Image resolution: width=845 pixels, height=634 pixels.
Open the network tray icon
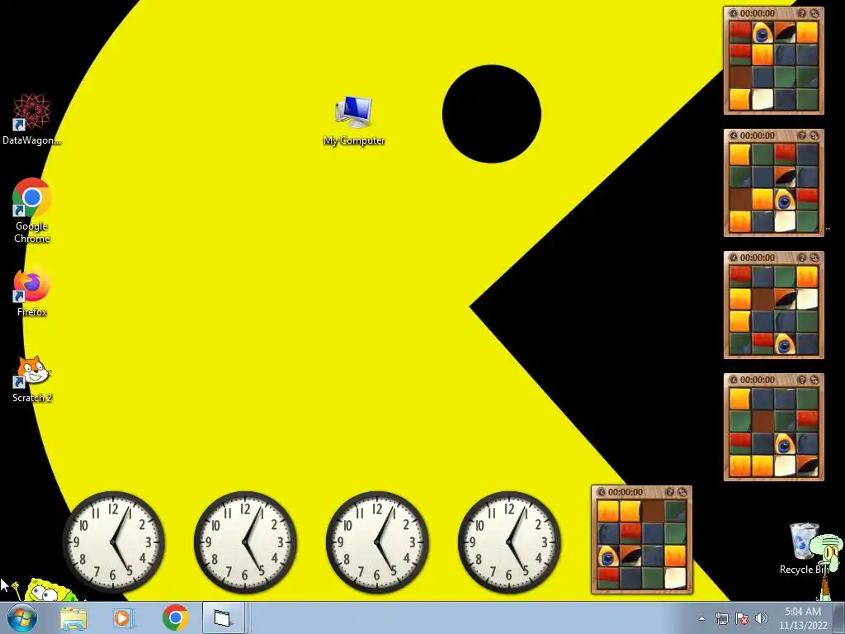721,618
